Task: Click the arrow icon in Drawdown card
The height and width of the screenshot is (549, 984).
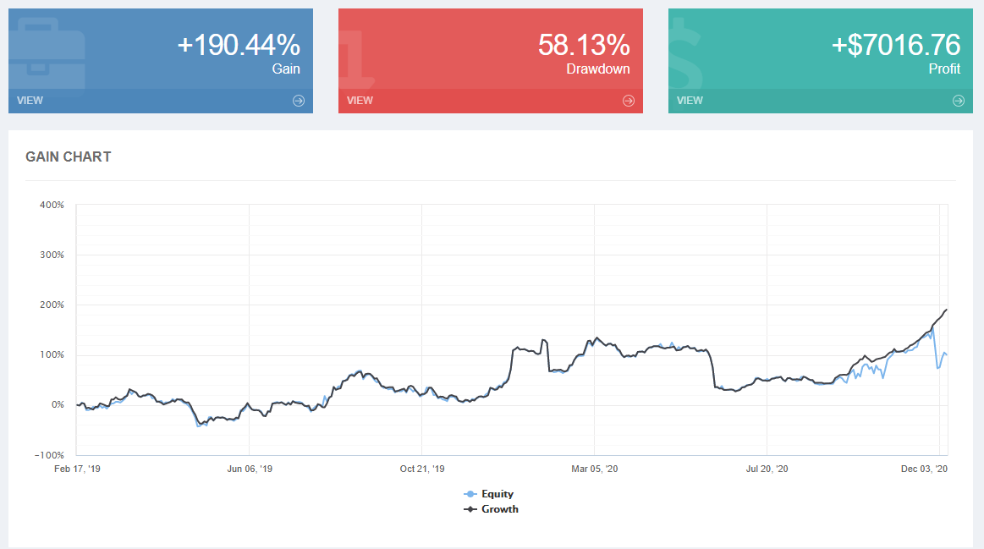Action: (x=628, y=101)
